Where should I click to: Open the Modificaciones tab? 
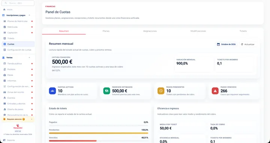(x=198, y=31)
